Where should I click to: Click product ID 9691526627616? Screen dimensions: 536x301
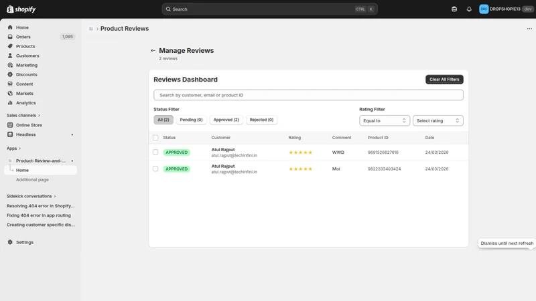coord(383,153)
